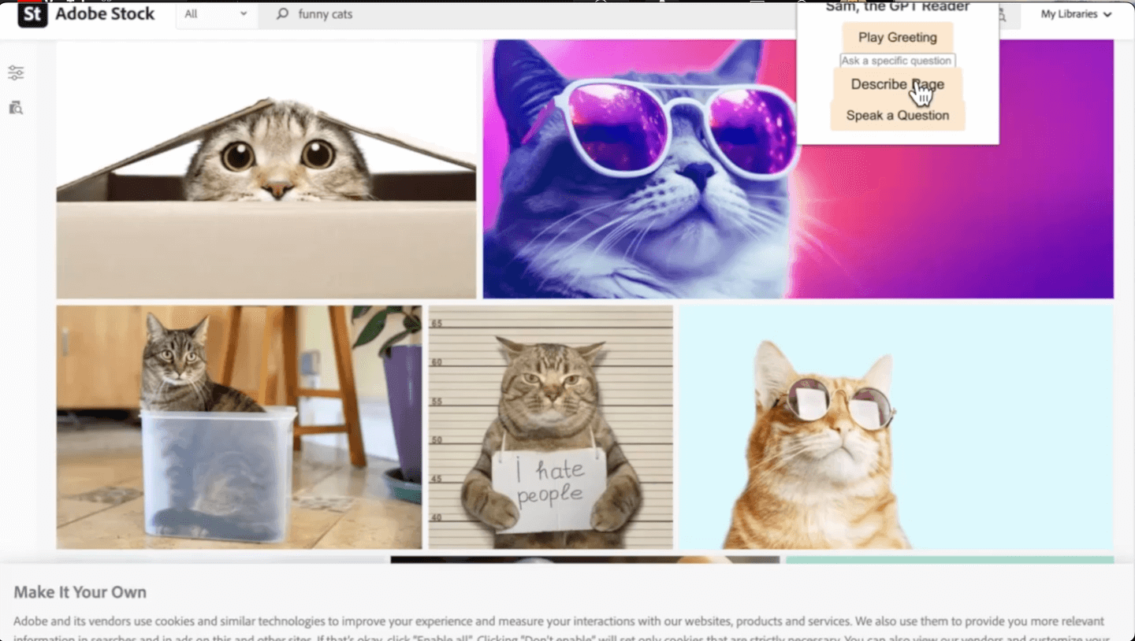Collapse the All filter combo box chevron
The height and width of the screenshot is (641, 1135).
243,13
